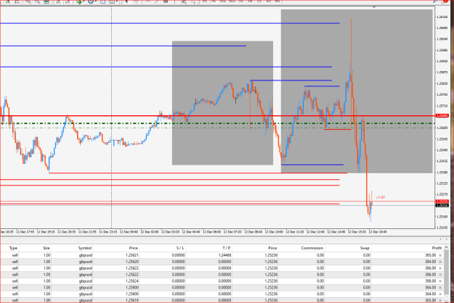Click the Commission column header
Screen dimensions: 454x303
pos(312,248)
